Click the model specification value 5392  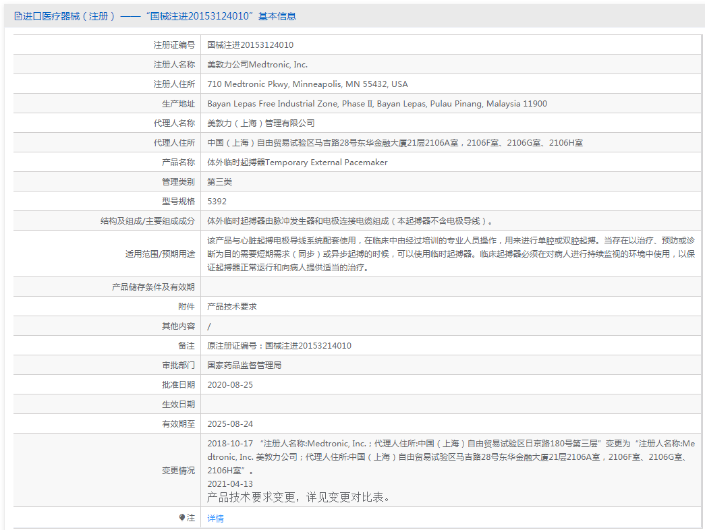point(217,202)
